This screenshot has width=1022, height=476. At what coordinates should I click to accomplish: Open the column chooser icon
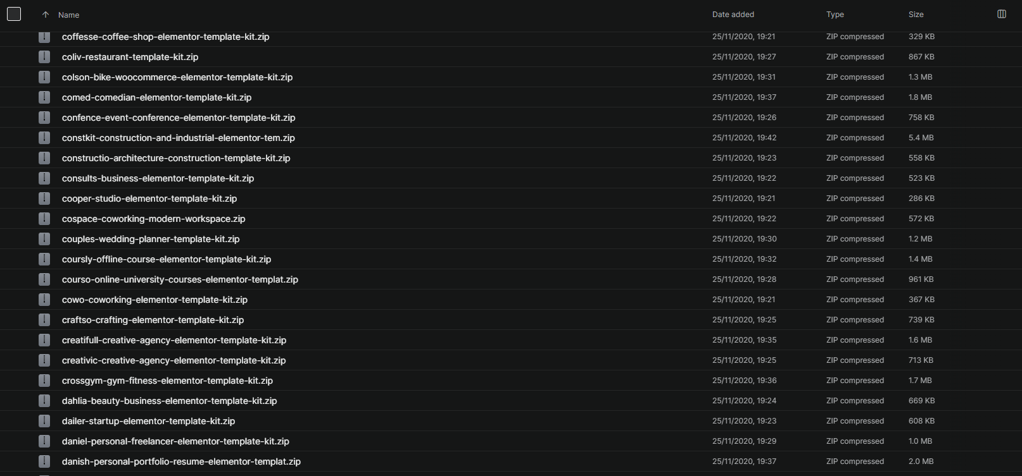[x=1002, y=14]
